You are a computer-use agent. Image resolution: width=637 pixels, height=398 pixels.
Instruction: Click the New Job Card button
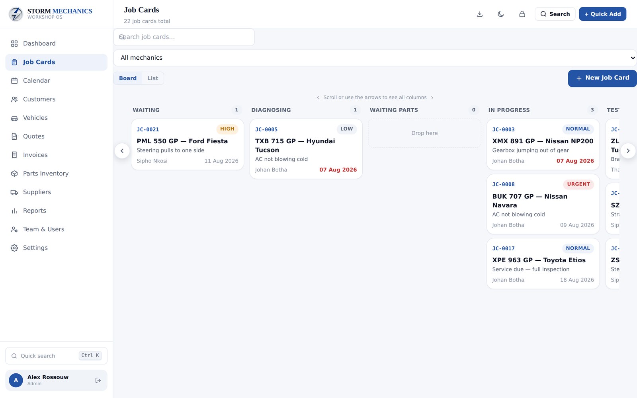pyautogui.click(x=602, y=78)
